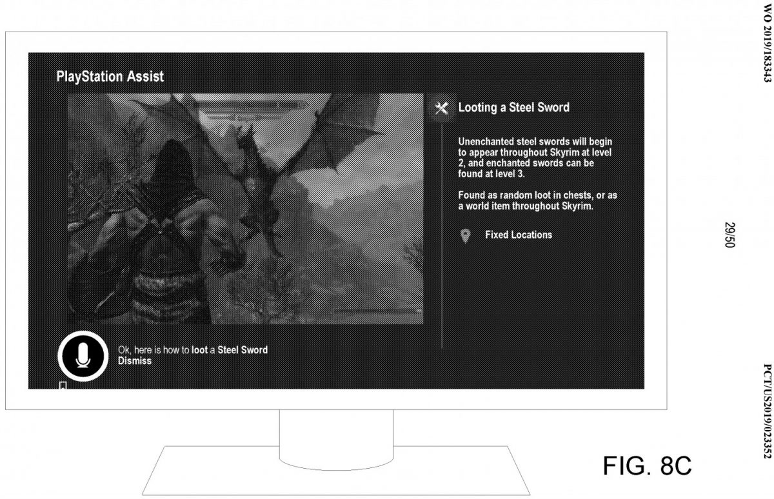Select the Looting a Steel Sword heading
The image size is (774, 499).
coord(514,108)
